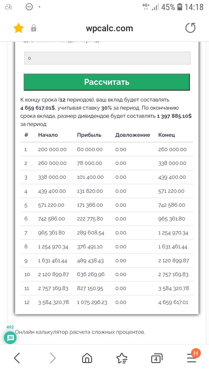The width and height of the screenshot is (209, 372).
Task: Tap the home icon in bottom navigation
Action: pyautogui.click(x=87, y=358)
